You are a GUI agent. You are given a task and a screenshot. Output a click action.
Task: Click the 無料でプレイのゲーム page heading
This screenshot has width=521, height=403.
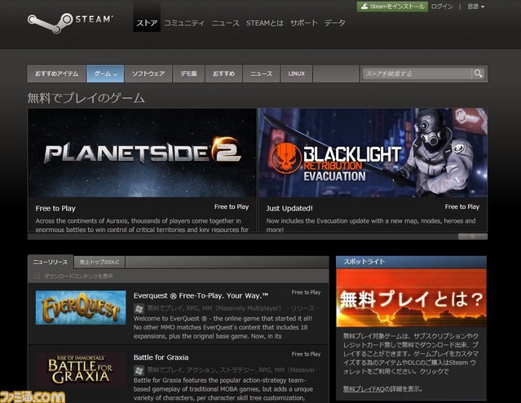tap(86, 98)
